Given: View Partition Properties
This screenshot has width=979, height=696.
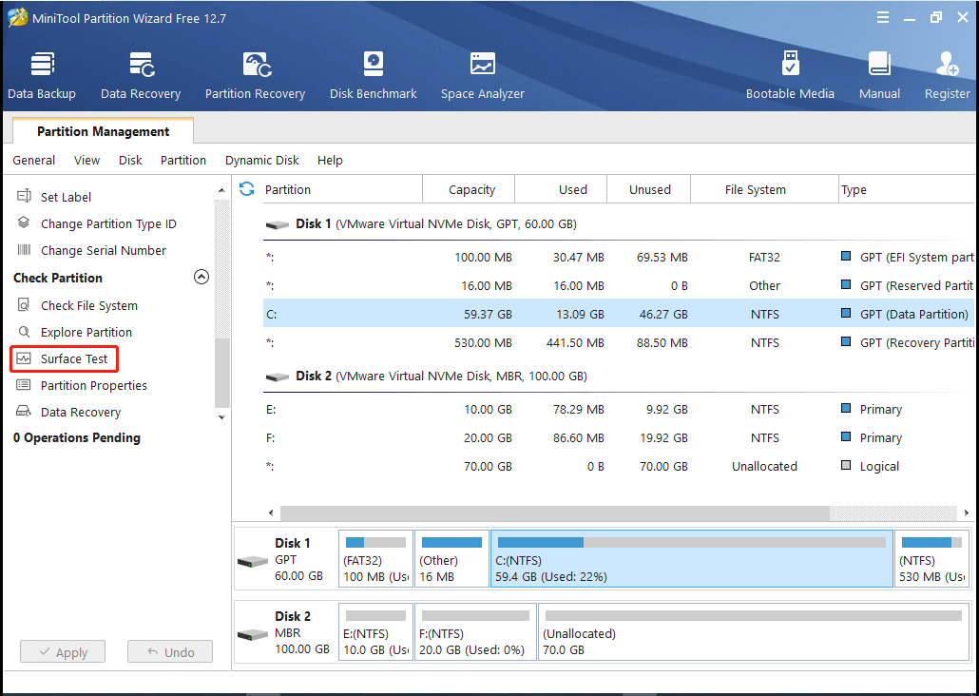Looking at the screenshot, I should pos(94,385).
